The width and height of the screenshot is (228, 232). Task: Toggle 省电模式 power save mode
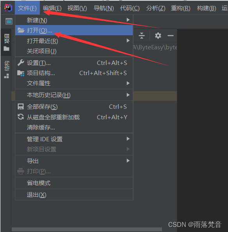(74, 183)
